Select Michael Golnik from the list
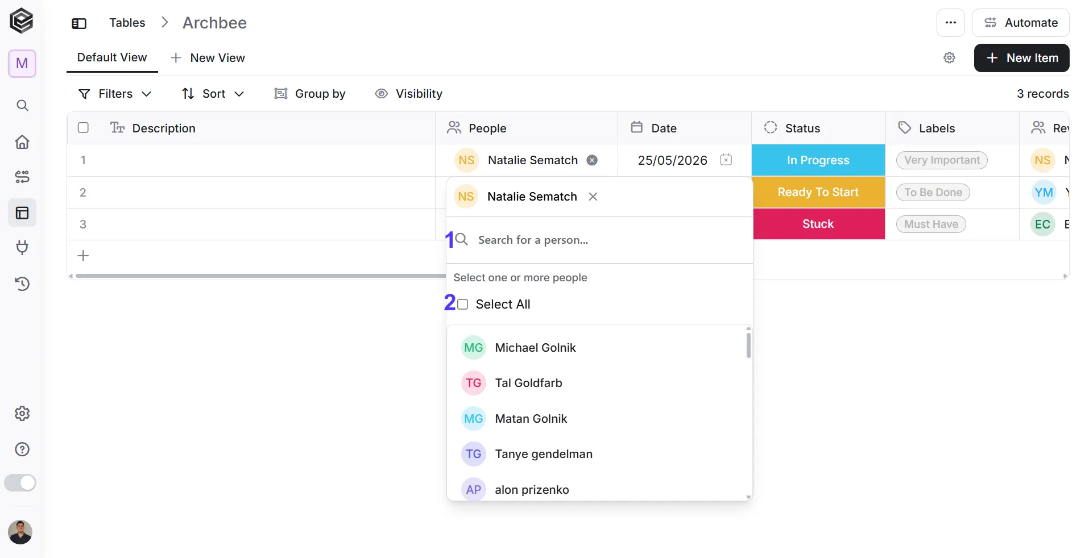Viewport: 1089px width, 558px height. click(597, 348)
